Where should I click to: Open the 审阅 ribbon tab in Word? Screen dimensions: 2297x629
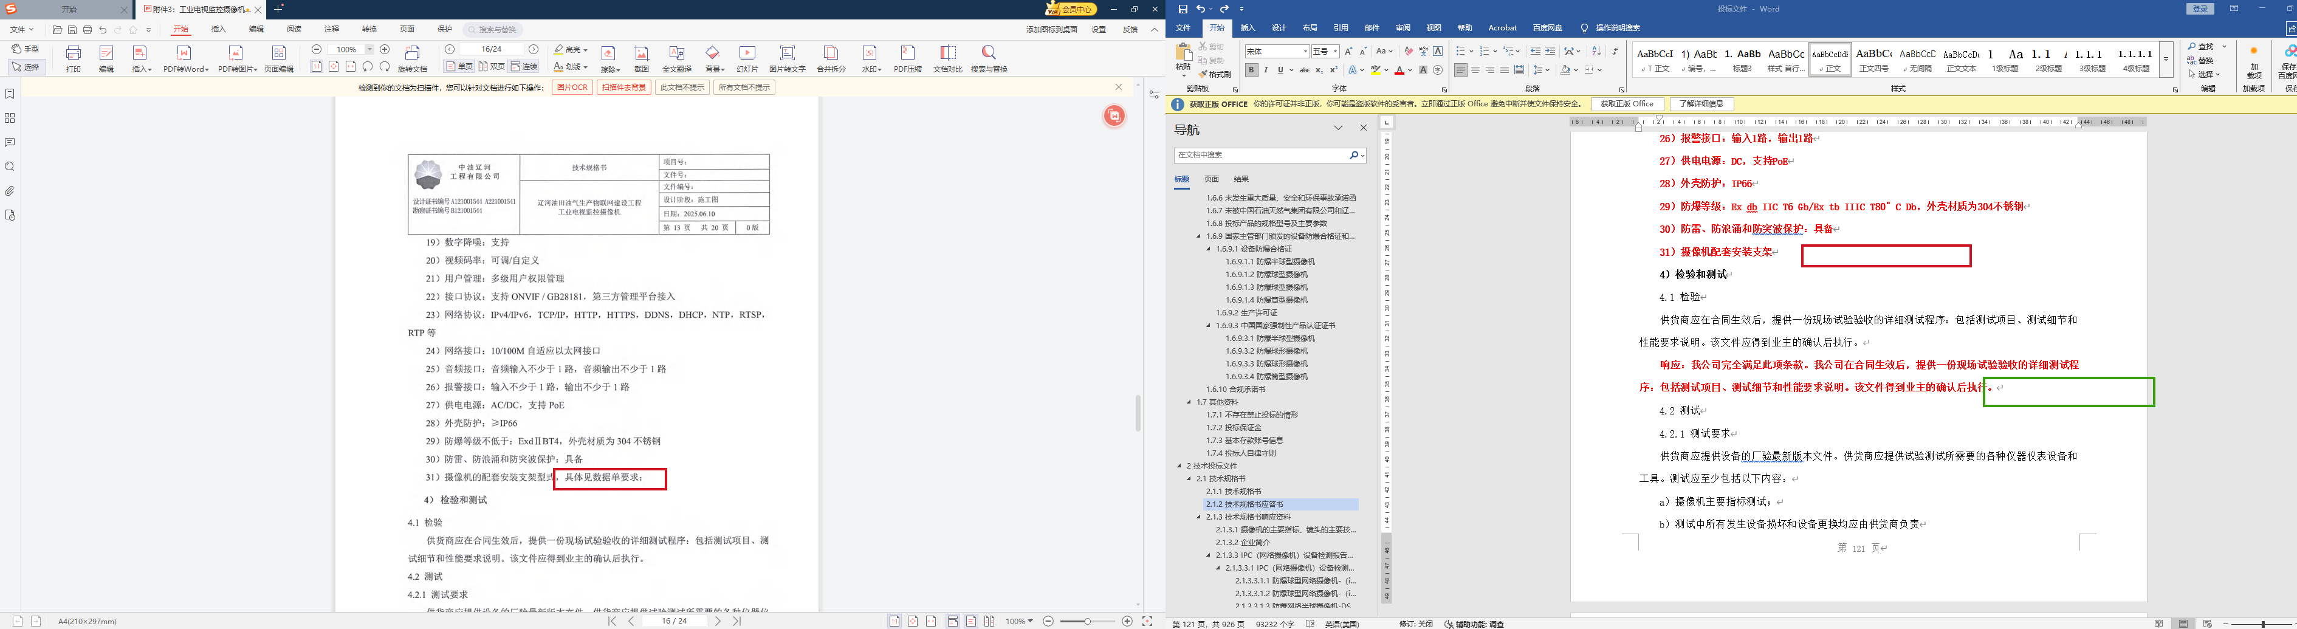coord(1403,29)
